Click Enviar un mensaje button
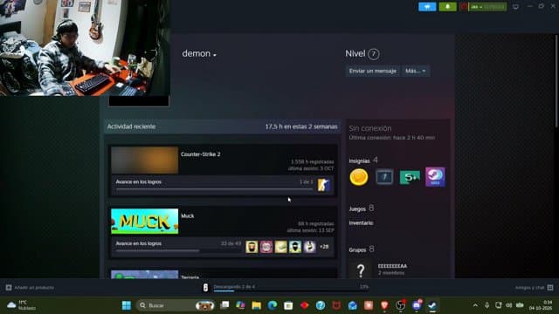The image size is (559, 314). coord(373,71)
